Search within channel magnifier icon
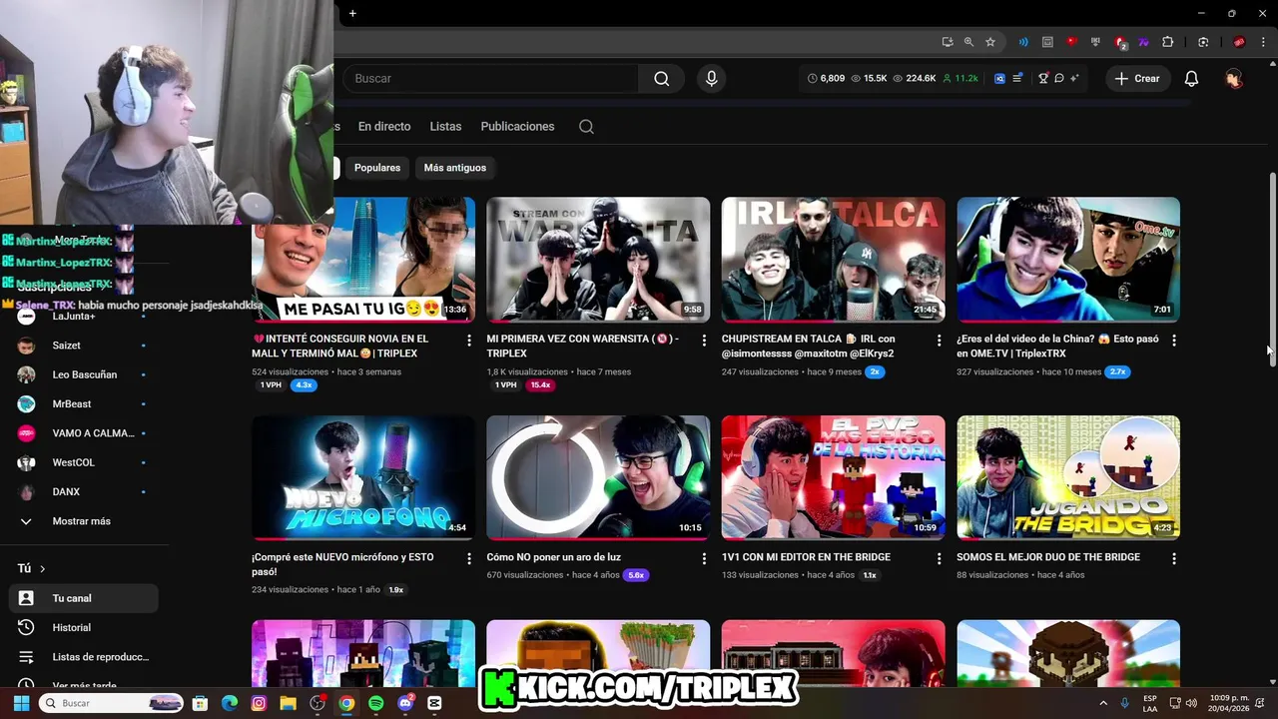Viewport: 1278px width, 719px height. [586, 127]
